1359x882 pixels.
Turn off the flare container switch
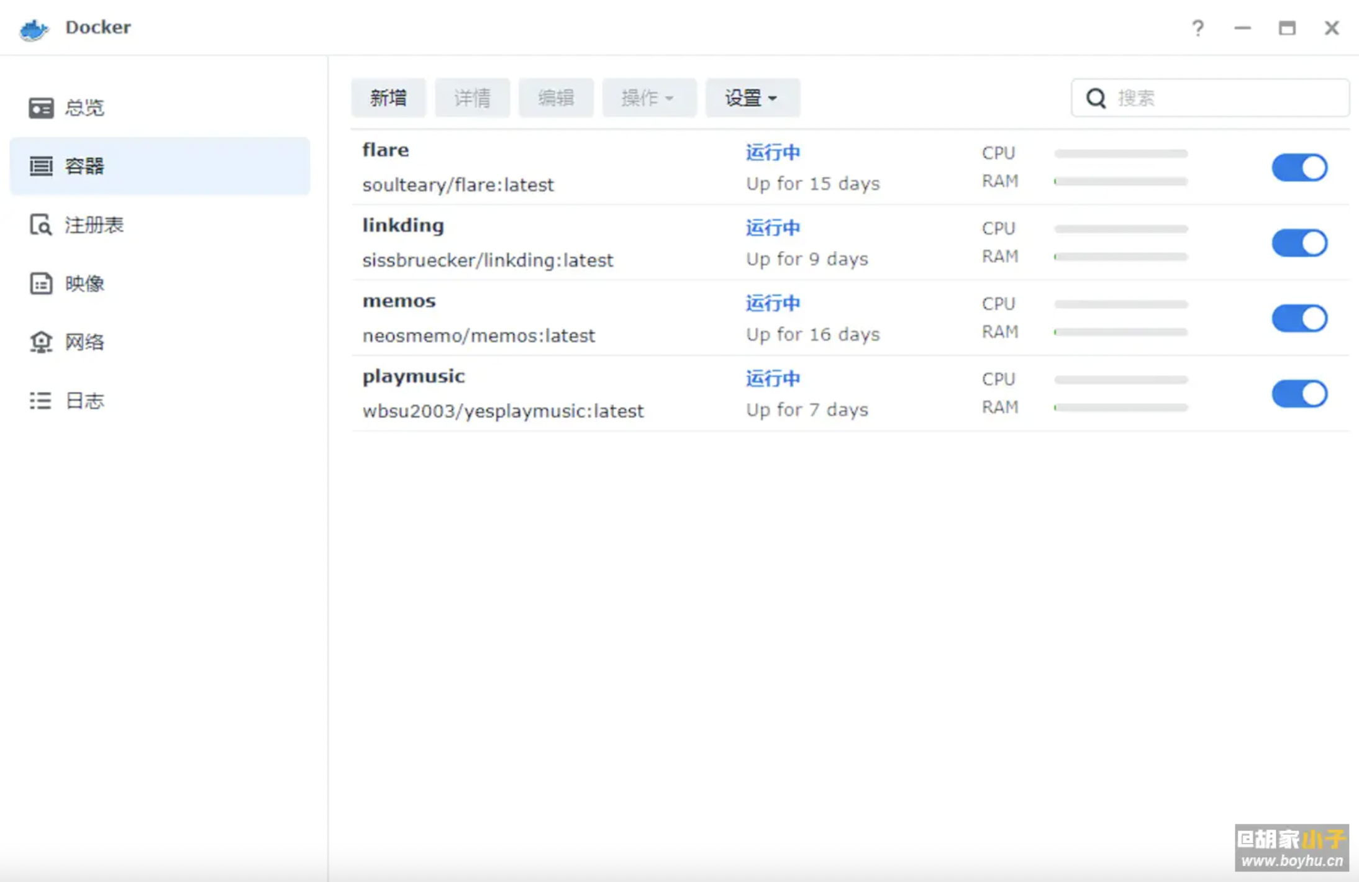(1299, 168)
